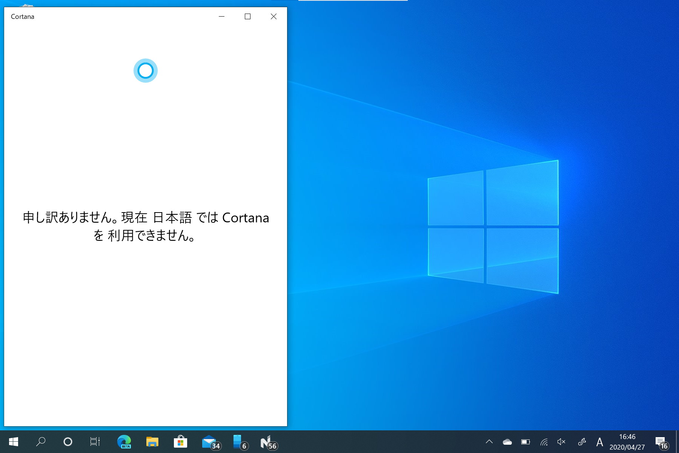Image resolution: width=679 pixels, height=453 pixels.
Task: Open Task View on the taskbar
Action: pos(95,442)
